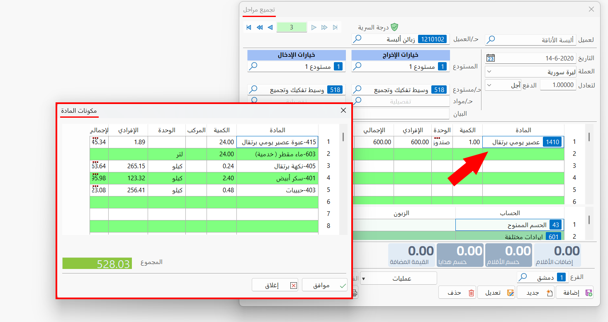Jump forward several records double-arrow

point(324,27)
